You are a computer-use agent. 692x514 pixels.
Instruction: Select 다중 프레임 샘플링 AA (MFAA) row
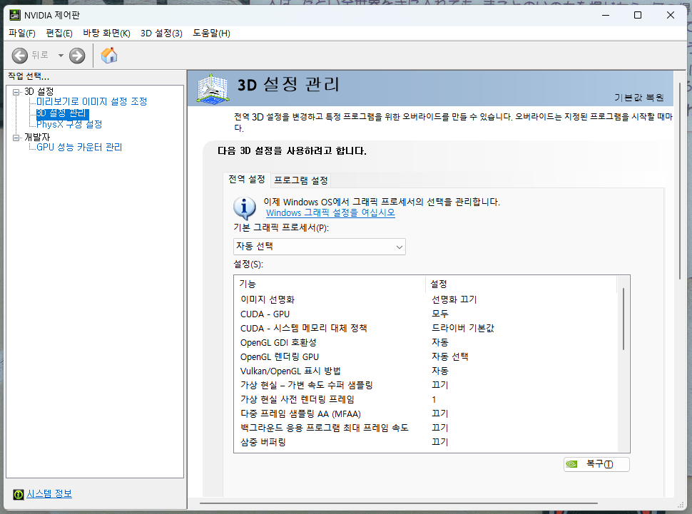427,413
